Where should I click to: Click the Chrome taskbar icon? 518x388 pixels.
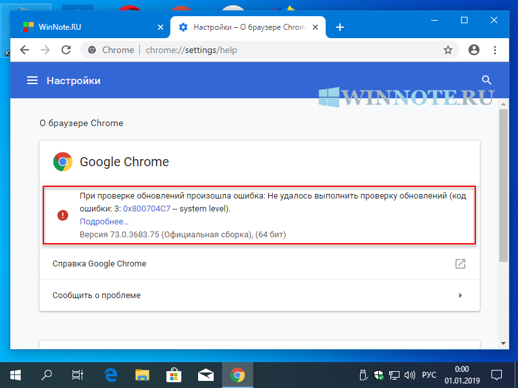(237, 375)
